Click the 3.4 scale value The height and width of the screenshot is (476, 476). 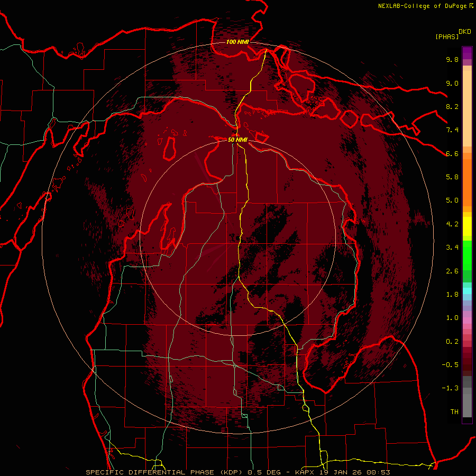(x=452, y=248)
